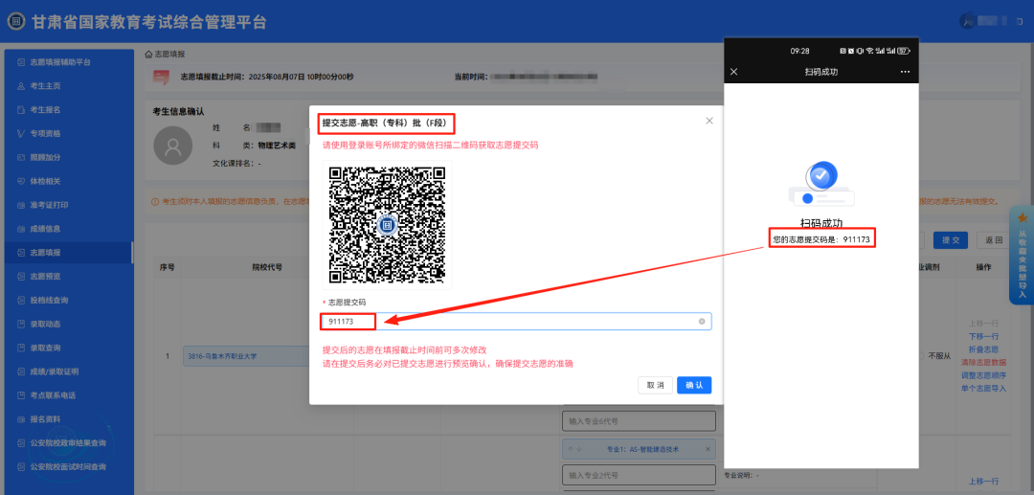Click the home icon beside 志愿填报 breadcrumb
Screen dimensions: 1034x495
(149, 55)
